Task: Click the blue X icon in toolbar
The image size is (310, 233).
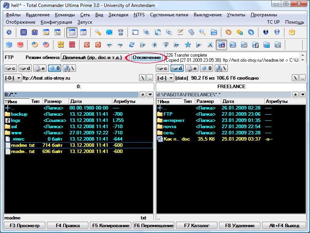Action: 210,45
